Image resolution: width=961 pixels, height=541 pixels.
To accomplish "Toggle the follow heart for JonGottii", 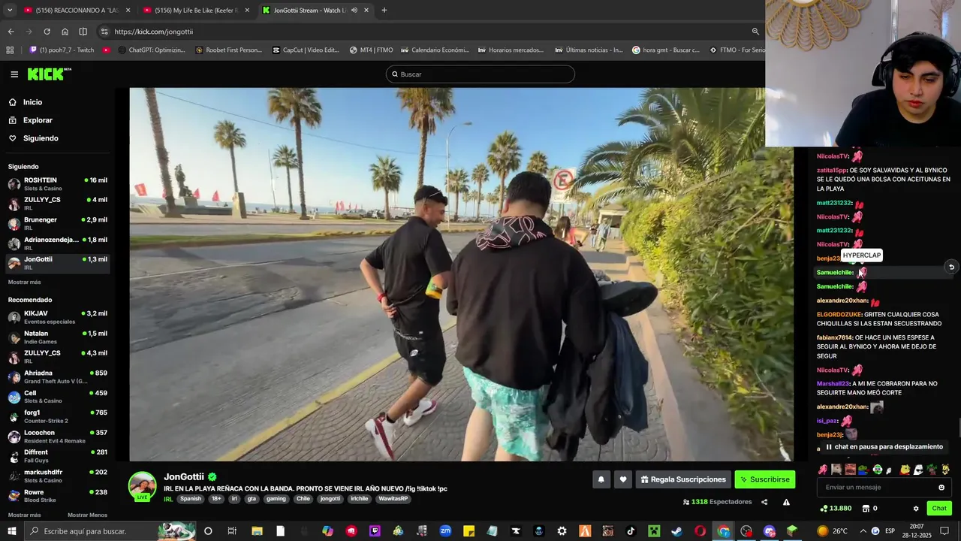I will pos(622,479).
